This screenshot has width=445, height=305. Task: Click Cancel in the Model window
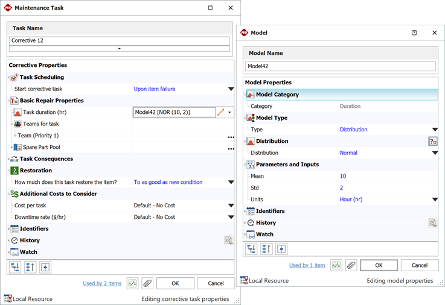(420, 265)
